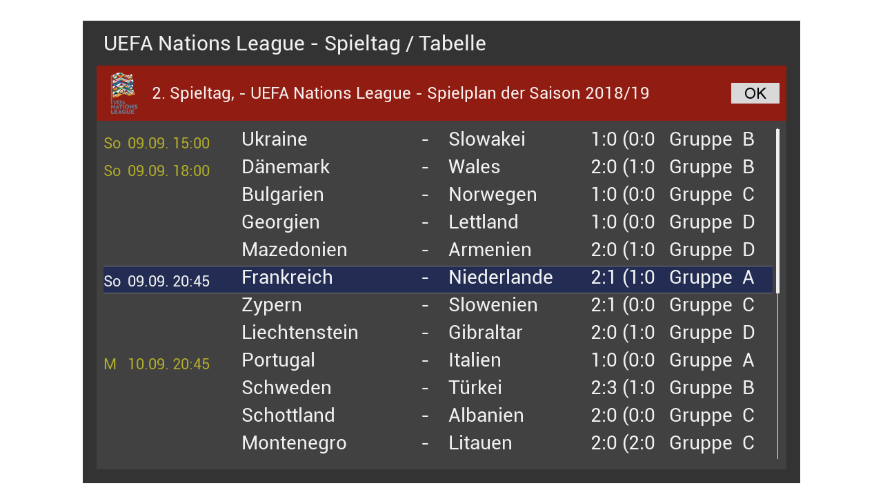Select the Schottland vs Albanien fixture

[438, 416]
